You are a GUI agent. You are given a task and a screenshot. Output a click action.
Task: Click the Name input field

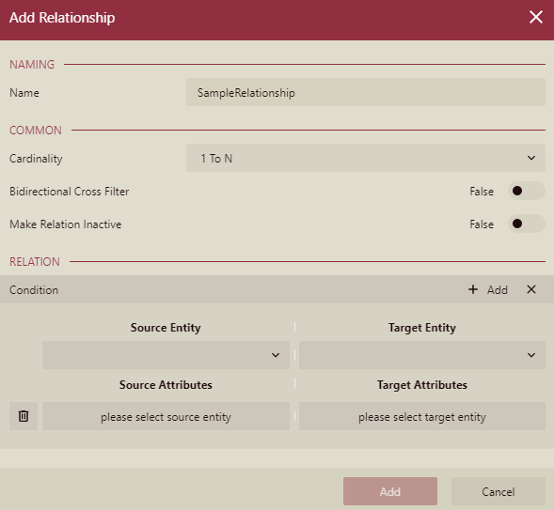[x=366, y=92]
